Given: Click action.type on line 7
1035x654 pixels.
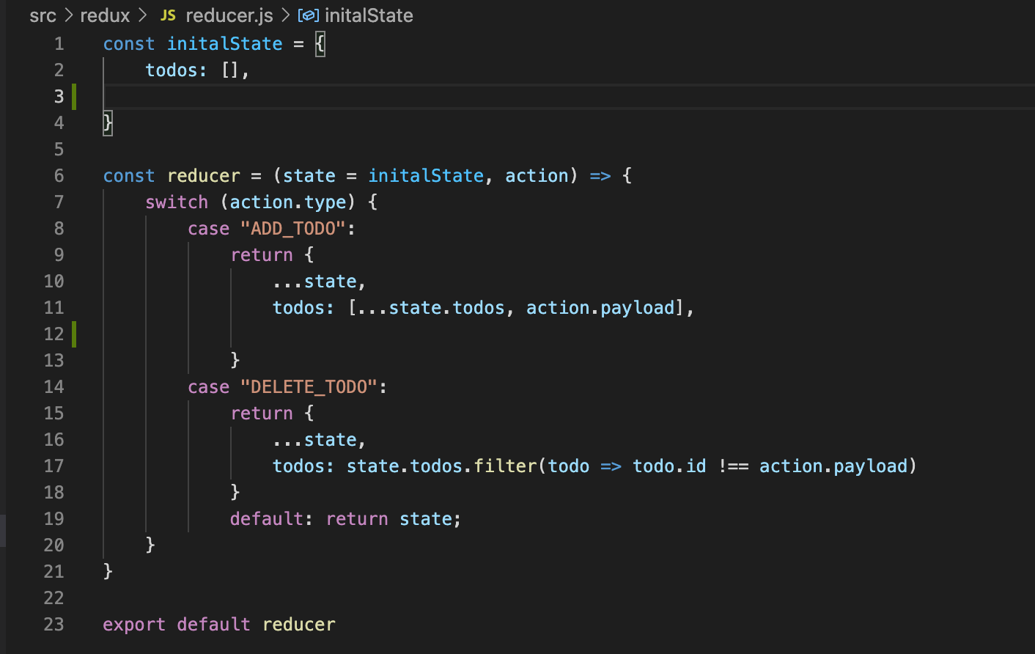Looking at the screenshot, I should (x=287, y=202).
